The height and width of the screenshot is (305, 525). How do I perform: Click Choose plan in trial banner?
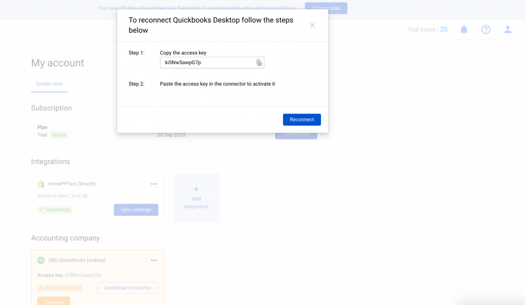pos(326,8)
